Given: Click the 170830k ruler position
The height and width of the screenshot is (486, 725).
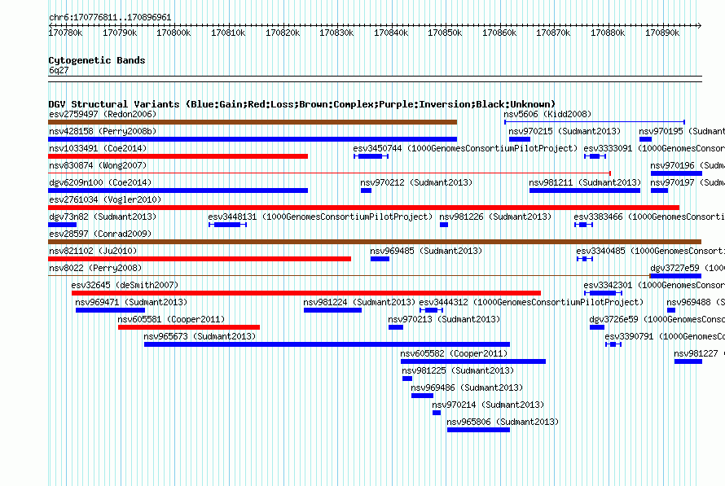Looking at the screenshot, I should [336, 33].
